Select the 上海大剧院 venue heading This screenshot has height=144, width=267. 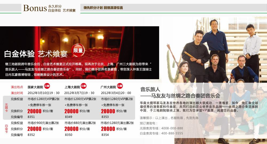click(72, 87)
